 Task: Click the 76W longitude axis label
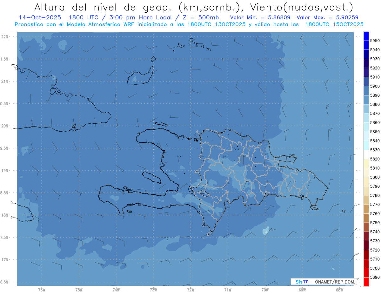[42, 290]
